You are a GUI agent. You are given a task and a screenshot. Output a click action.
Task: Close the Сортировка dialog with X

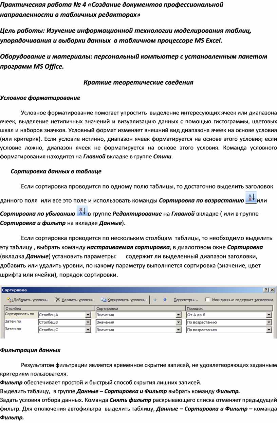coord(272,290)
